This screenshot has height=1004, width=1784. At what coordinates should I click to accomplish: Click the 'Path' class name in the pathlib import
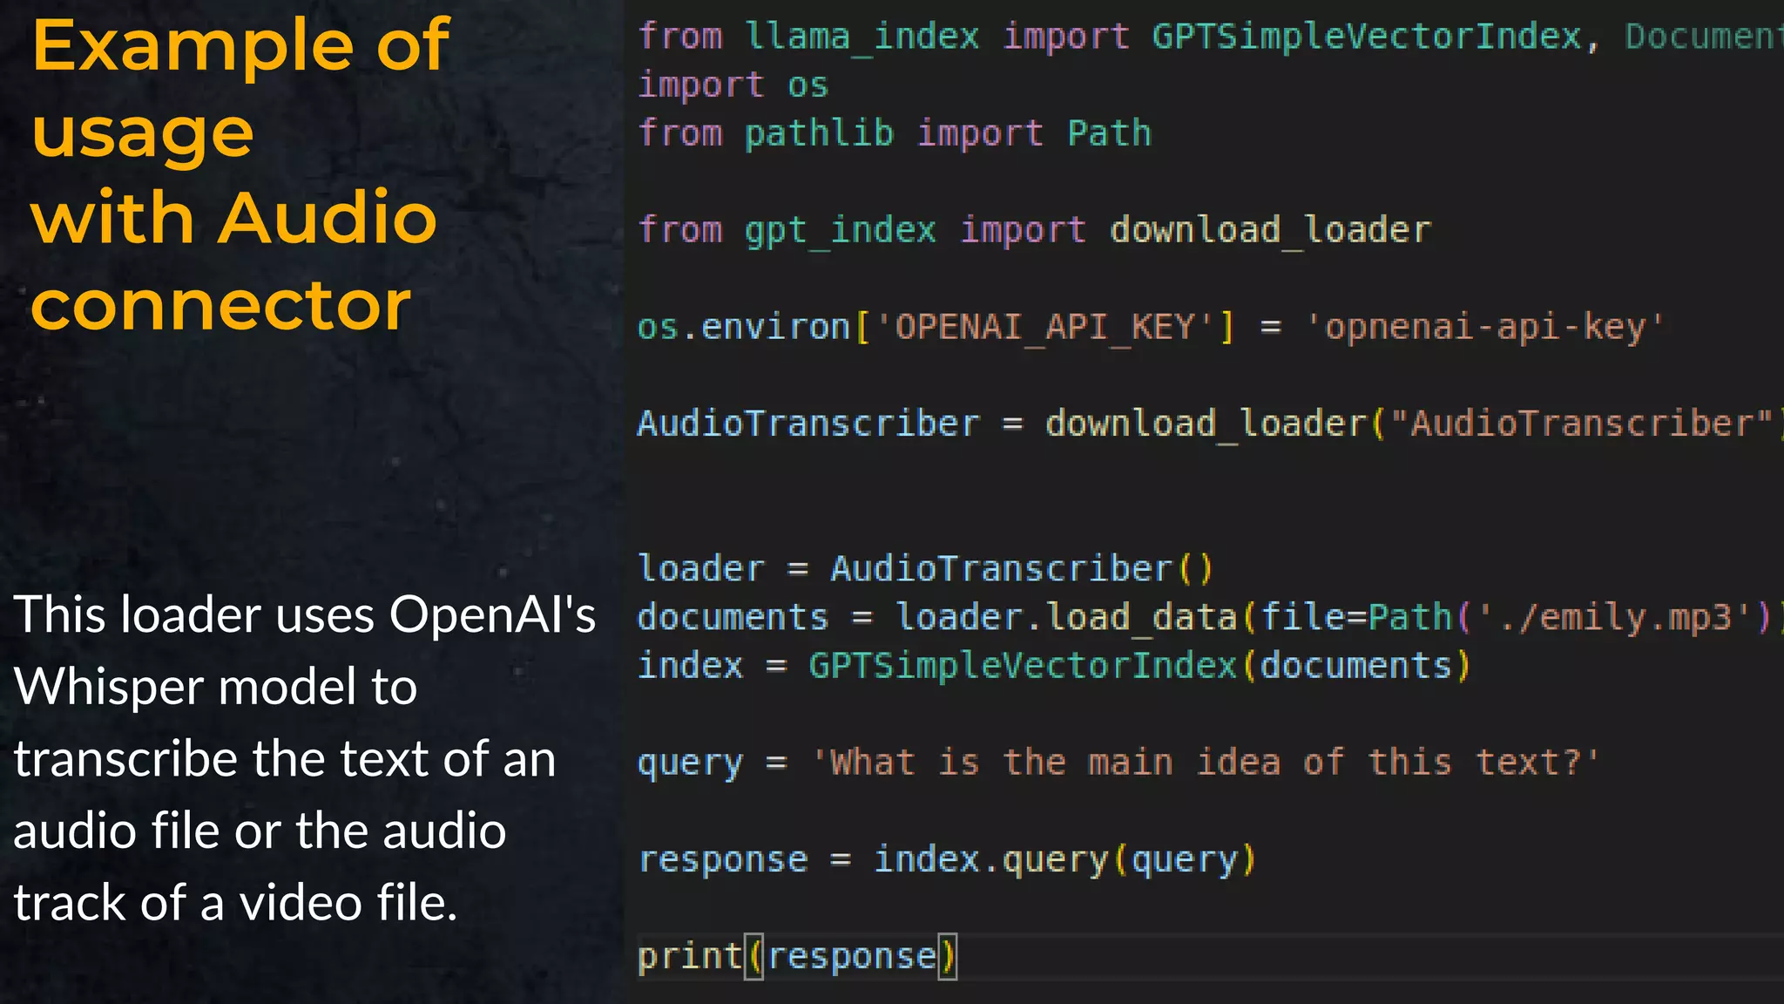pos(1109,133)
